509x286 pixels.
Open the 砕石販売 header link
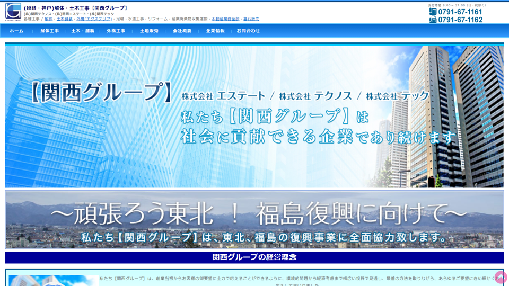tap(251, 19)
